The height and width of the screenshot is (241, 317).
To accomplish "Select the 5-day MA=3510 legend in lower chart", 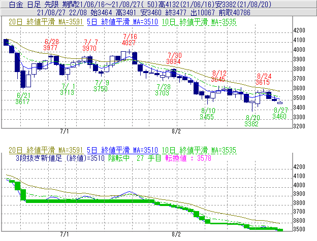I will (122, 150).
